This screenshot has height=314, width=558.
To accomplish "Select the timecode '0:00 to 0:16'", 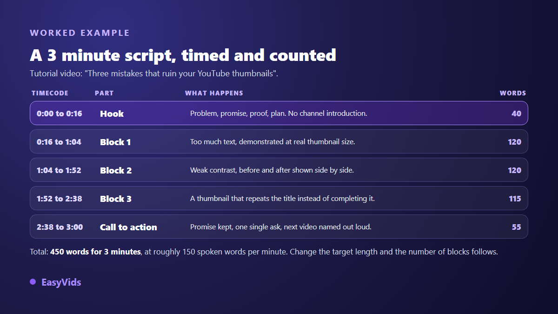I will click(60, 114).
